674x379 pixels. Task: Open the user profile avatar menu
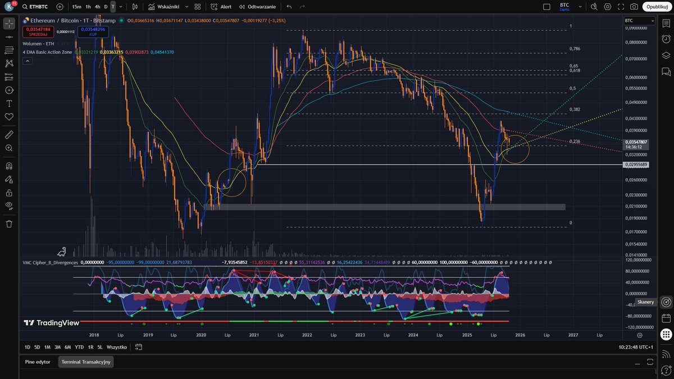pyautogui.click(x=9, y=7)
